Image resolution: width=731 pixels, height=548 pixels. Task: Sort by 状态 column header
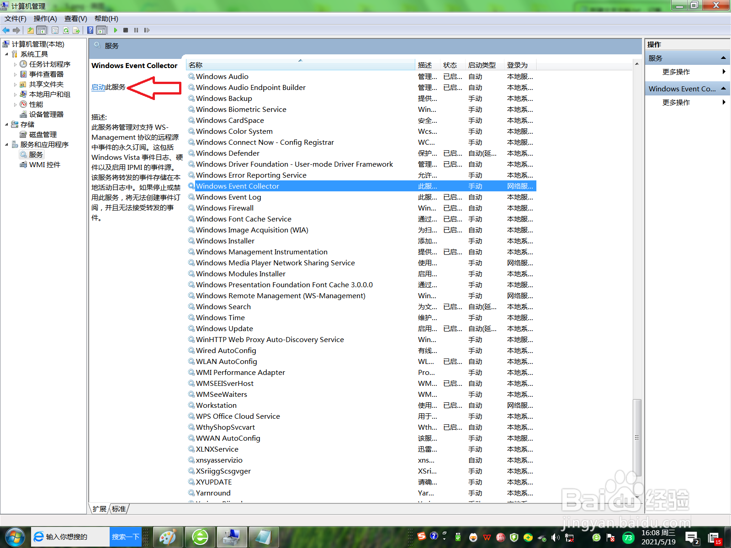453,65
